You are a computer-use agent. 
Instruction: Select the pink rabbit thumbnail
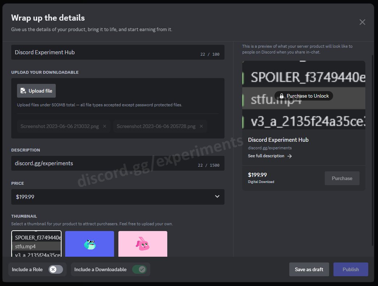tap(143, 244)
